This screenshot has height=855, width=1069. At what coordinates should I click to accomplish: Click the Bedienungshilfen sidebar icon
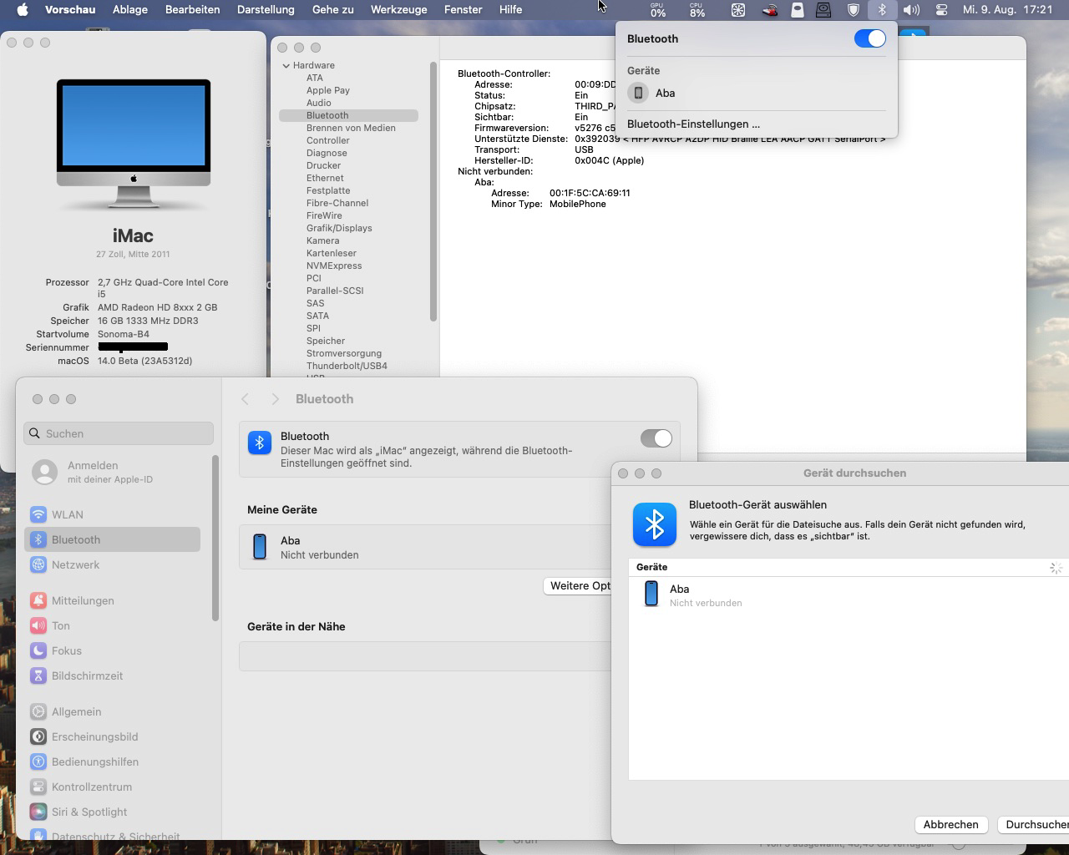38,761
